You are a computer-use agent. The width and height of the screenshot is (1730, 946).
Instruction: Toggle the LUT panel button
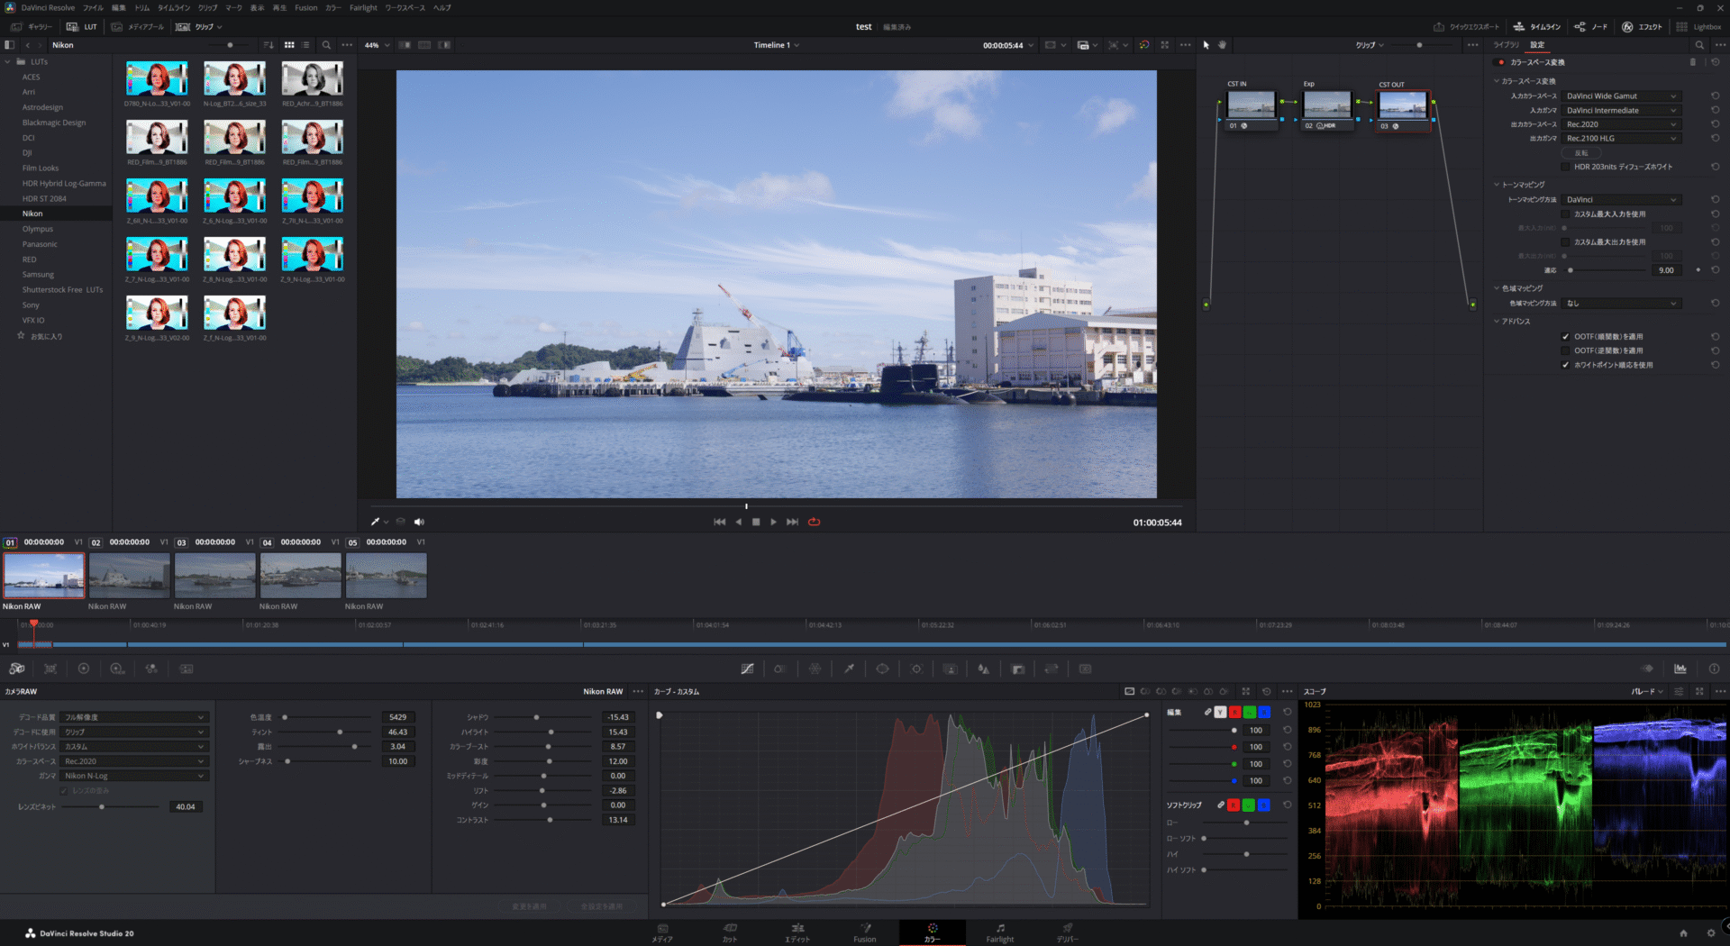tap(82, 27)
